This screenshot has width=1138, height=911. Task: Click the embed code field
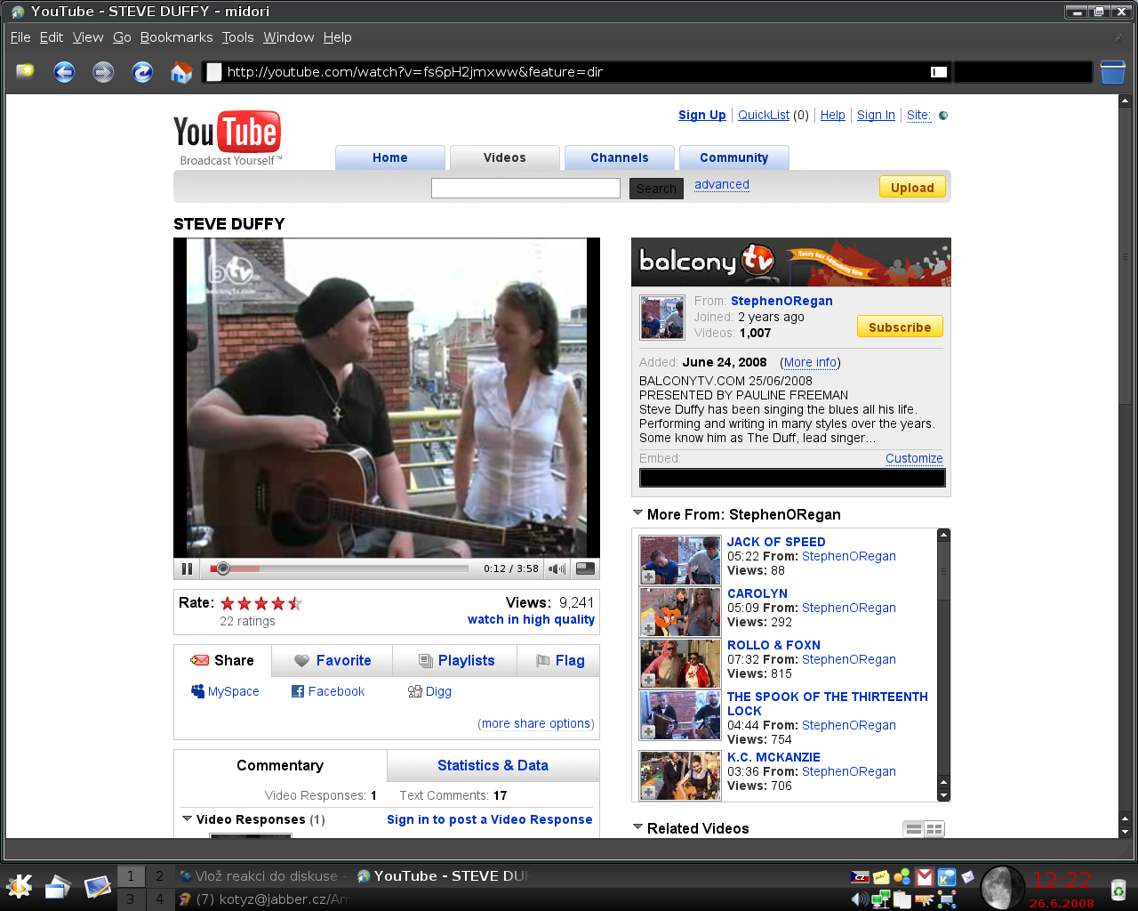(x=792, y=478)
